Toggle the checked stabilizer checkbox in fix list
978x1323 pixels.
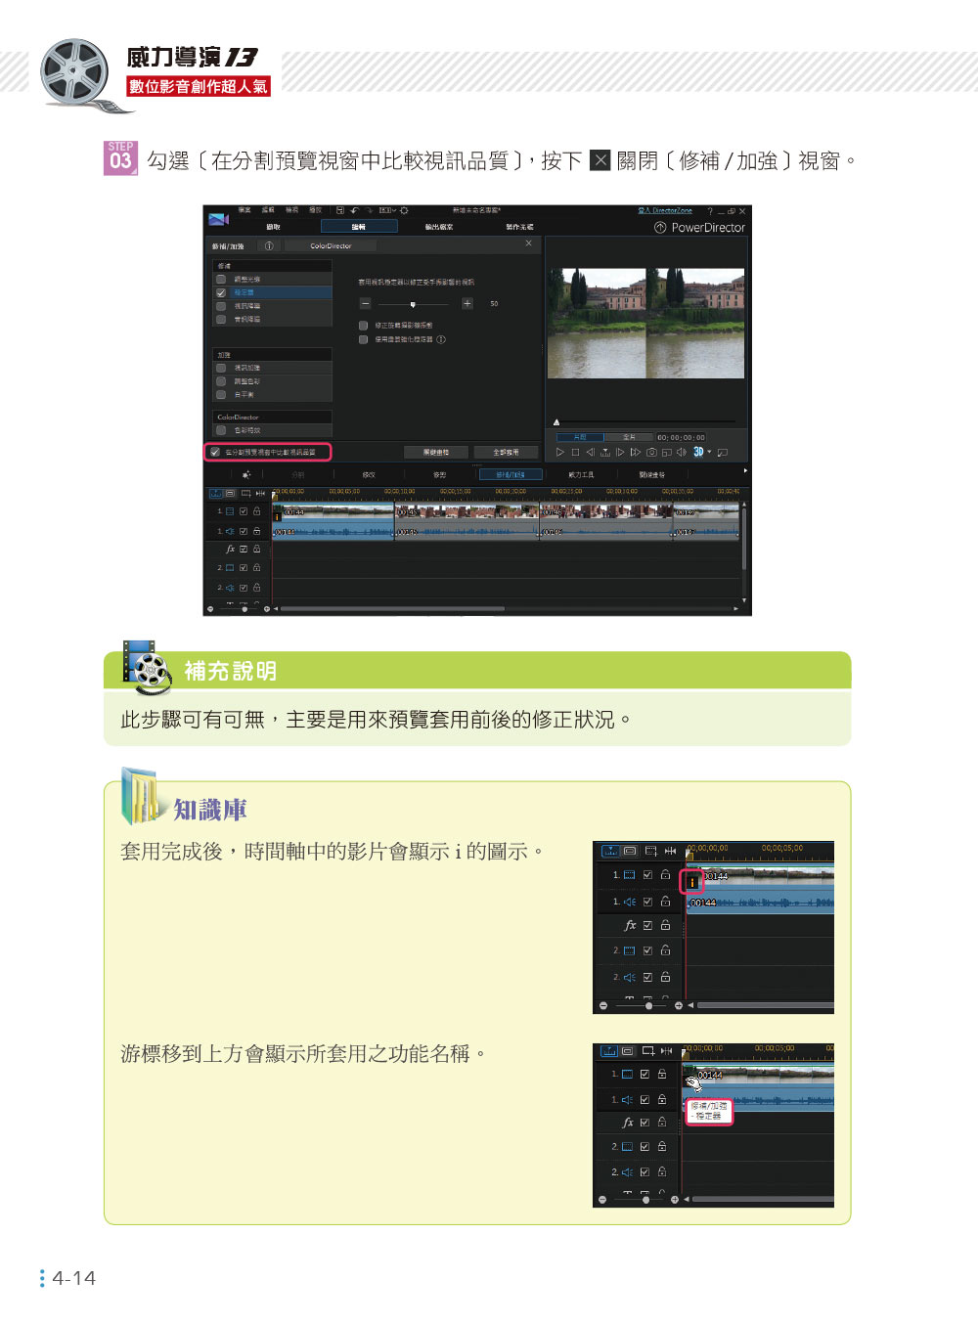point(221,292)
